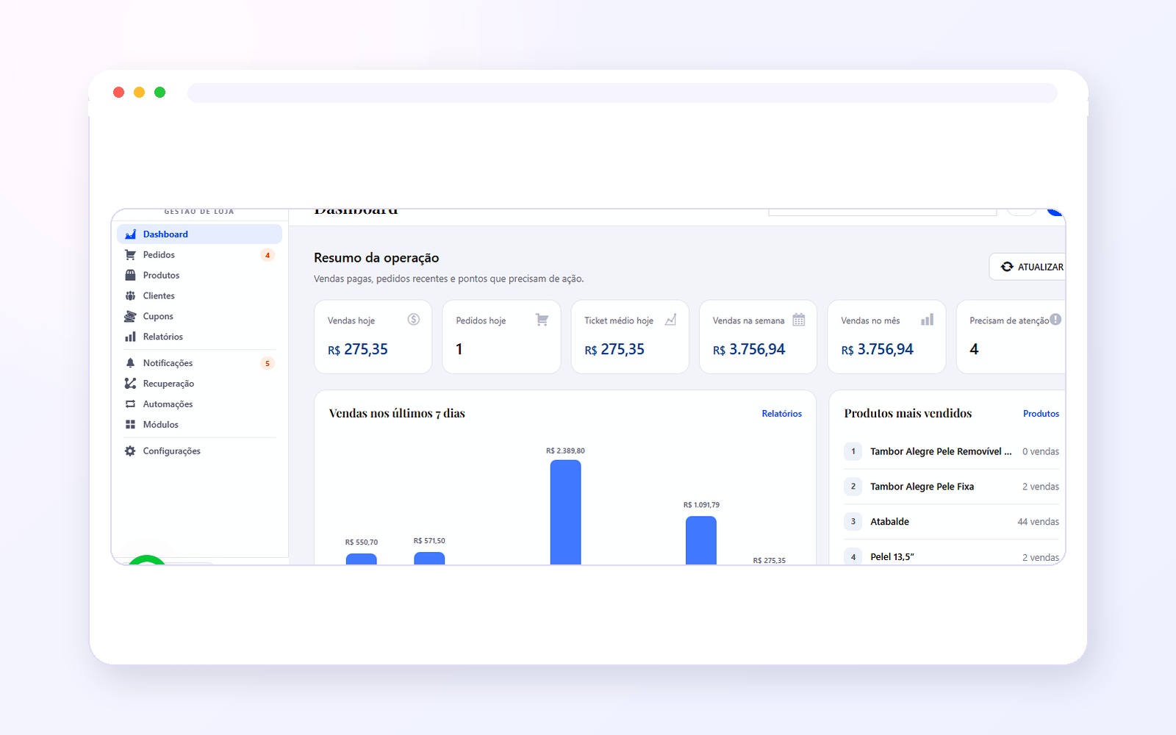Click the Cupons ticket icon
1176x735 pixels.
[x=130, y=316]
